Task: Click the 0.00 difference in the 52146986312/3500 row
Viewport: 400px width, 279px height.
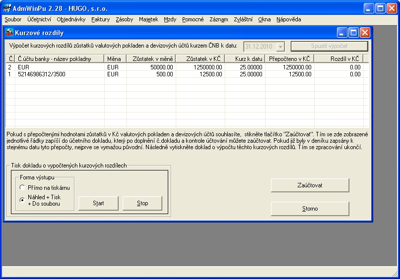Action: 339,74
